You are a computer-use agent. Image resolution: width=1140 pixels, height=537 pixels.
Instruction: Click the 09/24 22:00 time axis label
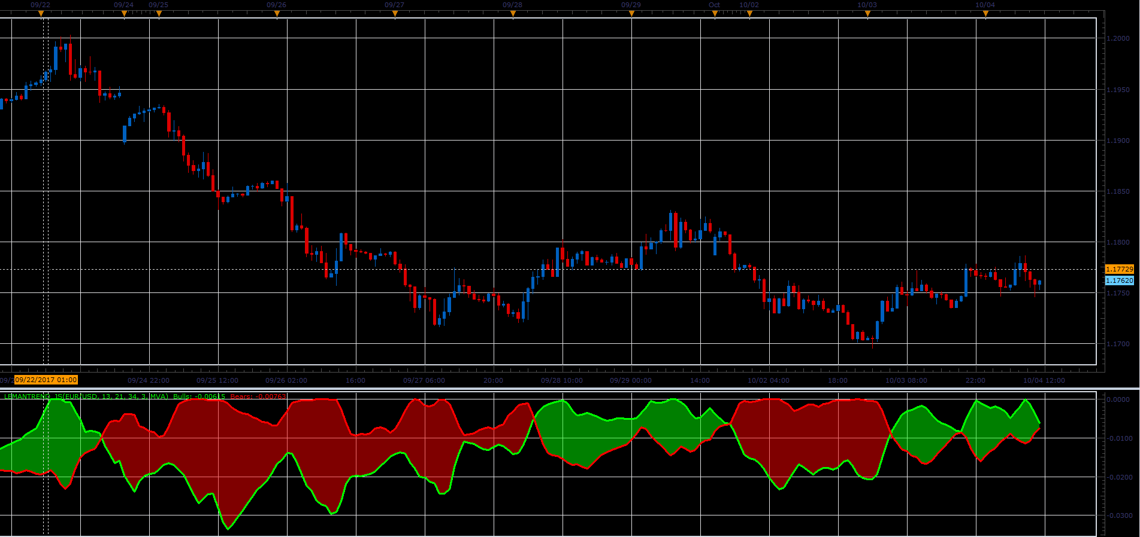(x=149, y=380)
